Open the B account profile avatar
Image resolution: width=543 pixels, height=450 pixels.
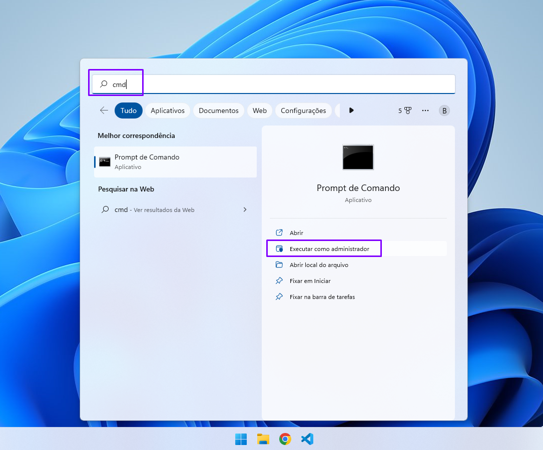click(444, 110)
